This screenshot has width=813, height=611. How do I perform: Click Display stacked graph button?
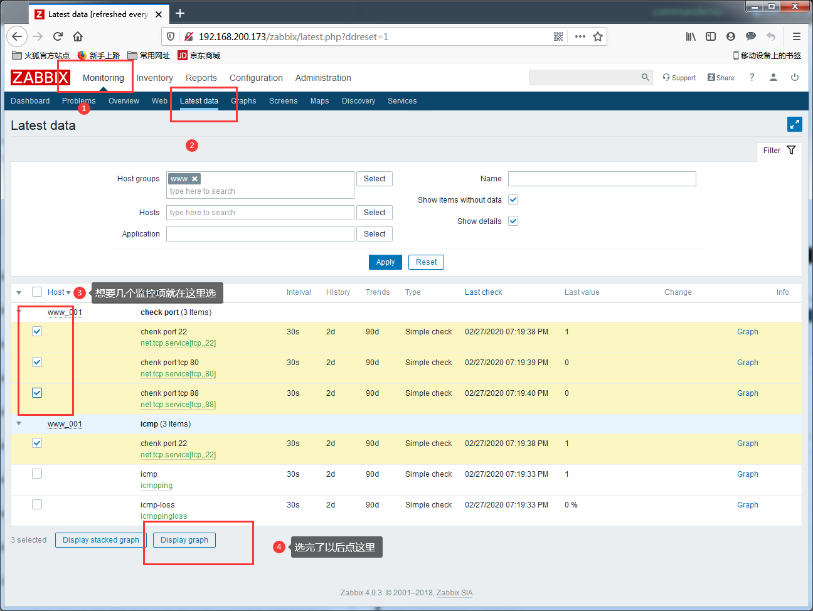(x=101, y=540)
